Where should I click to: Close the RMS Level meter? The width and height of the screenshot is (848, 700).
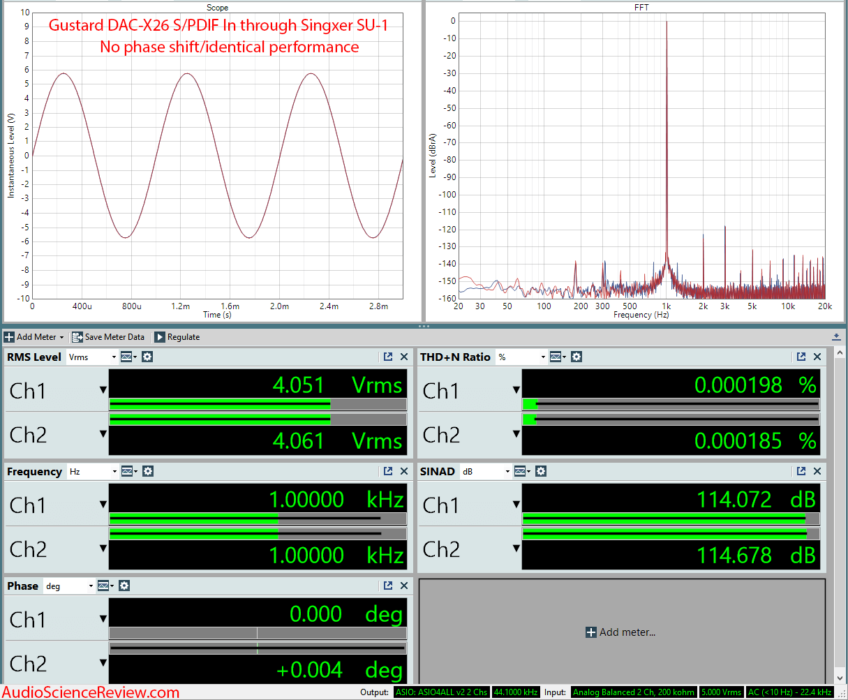(404, 357)
